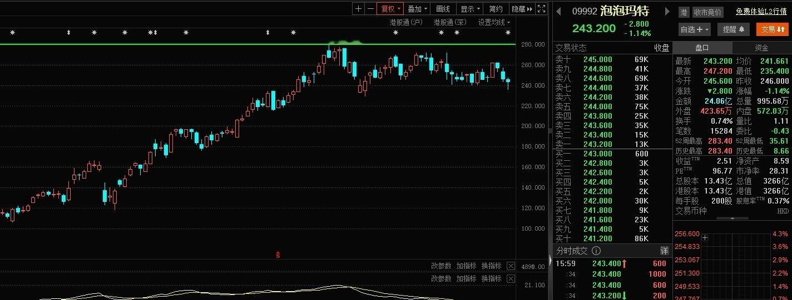Click 15:59 trade row with 600 volume
The width and height of the screenshot is (792, 300).
[x=612, y=263]
